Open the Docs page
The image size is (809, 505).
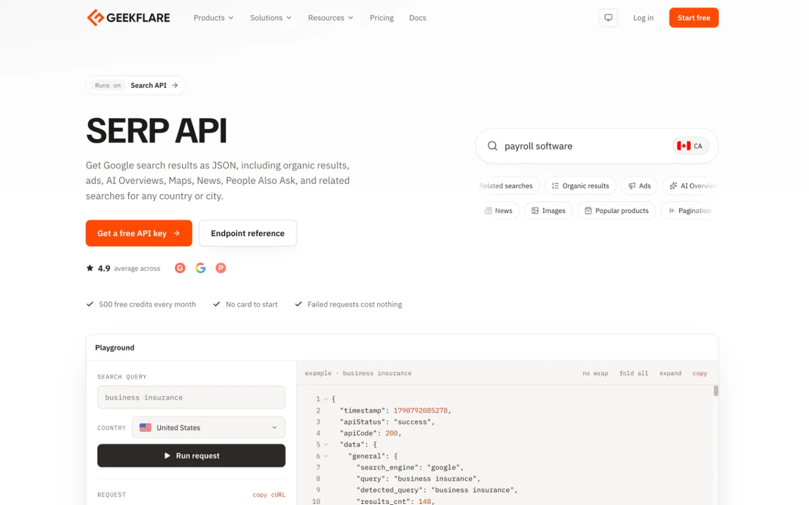[x=417, y=18]
